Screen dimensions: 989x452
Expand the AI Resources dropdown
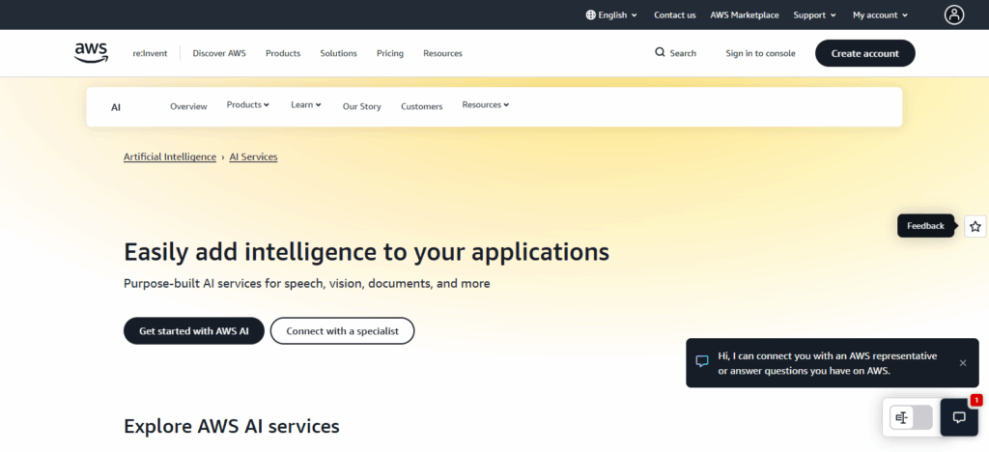coord(486,104)
